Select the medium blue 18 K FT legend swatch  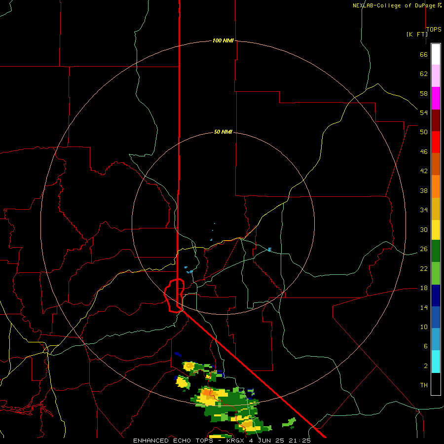[x=436, y=317]
